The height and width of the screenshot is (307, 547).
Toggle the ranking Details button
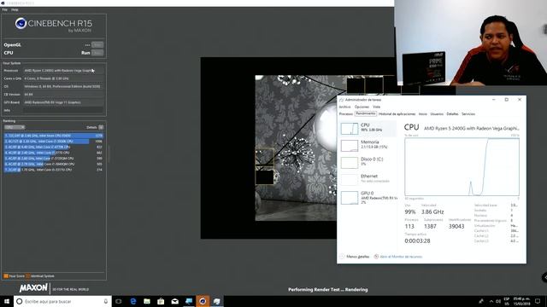pos(101,127)
